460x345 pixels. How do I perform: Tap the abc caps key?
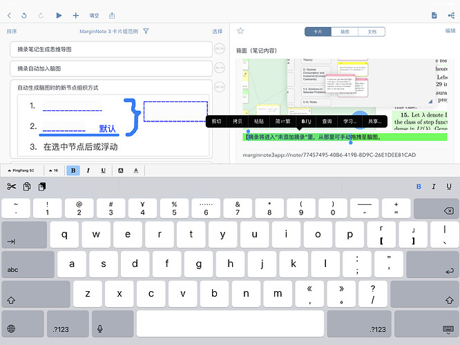tap(28, 264)
